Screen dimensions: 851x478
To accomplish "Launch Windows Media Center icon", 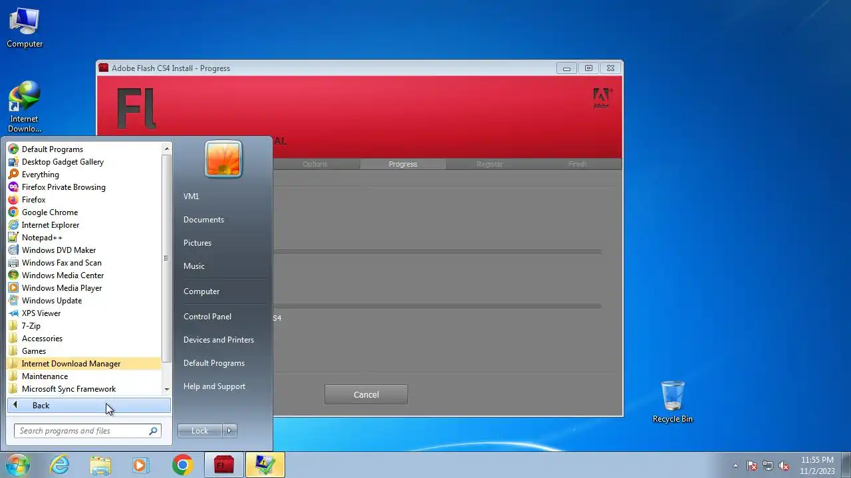I will coord(13,276).
